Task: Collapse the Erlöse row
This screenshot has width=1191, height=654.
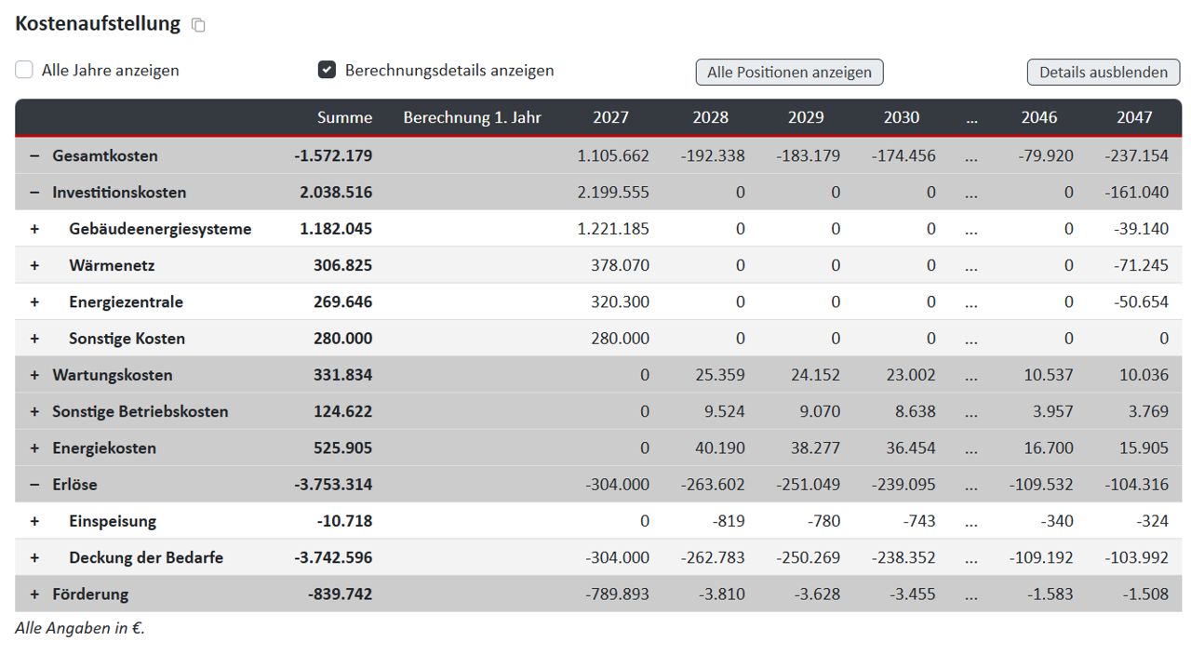Action: [x=34, y=485]
